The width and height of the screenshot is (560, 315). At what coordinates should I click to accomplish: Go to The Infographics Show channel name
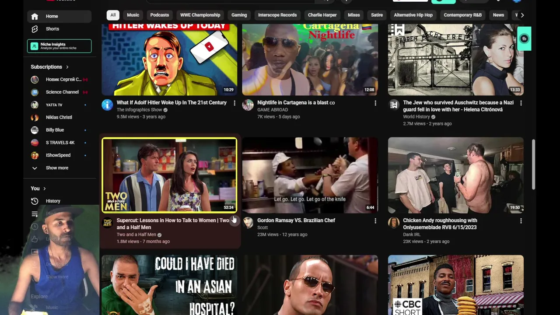point(139,110)
